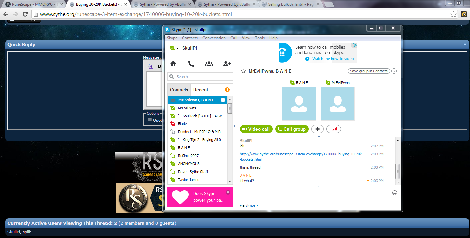The width and height of the screenshot is (470, 238).
Task: Open the Contacts menu
Action: click(190, 38)
